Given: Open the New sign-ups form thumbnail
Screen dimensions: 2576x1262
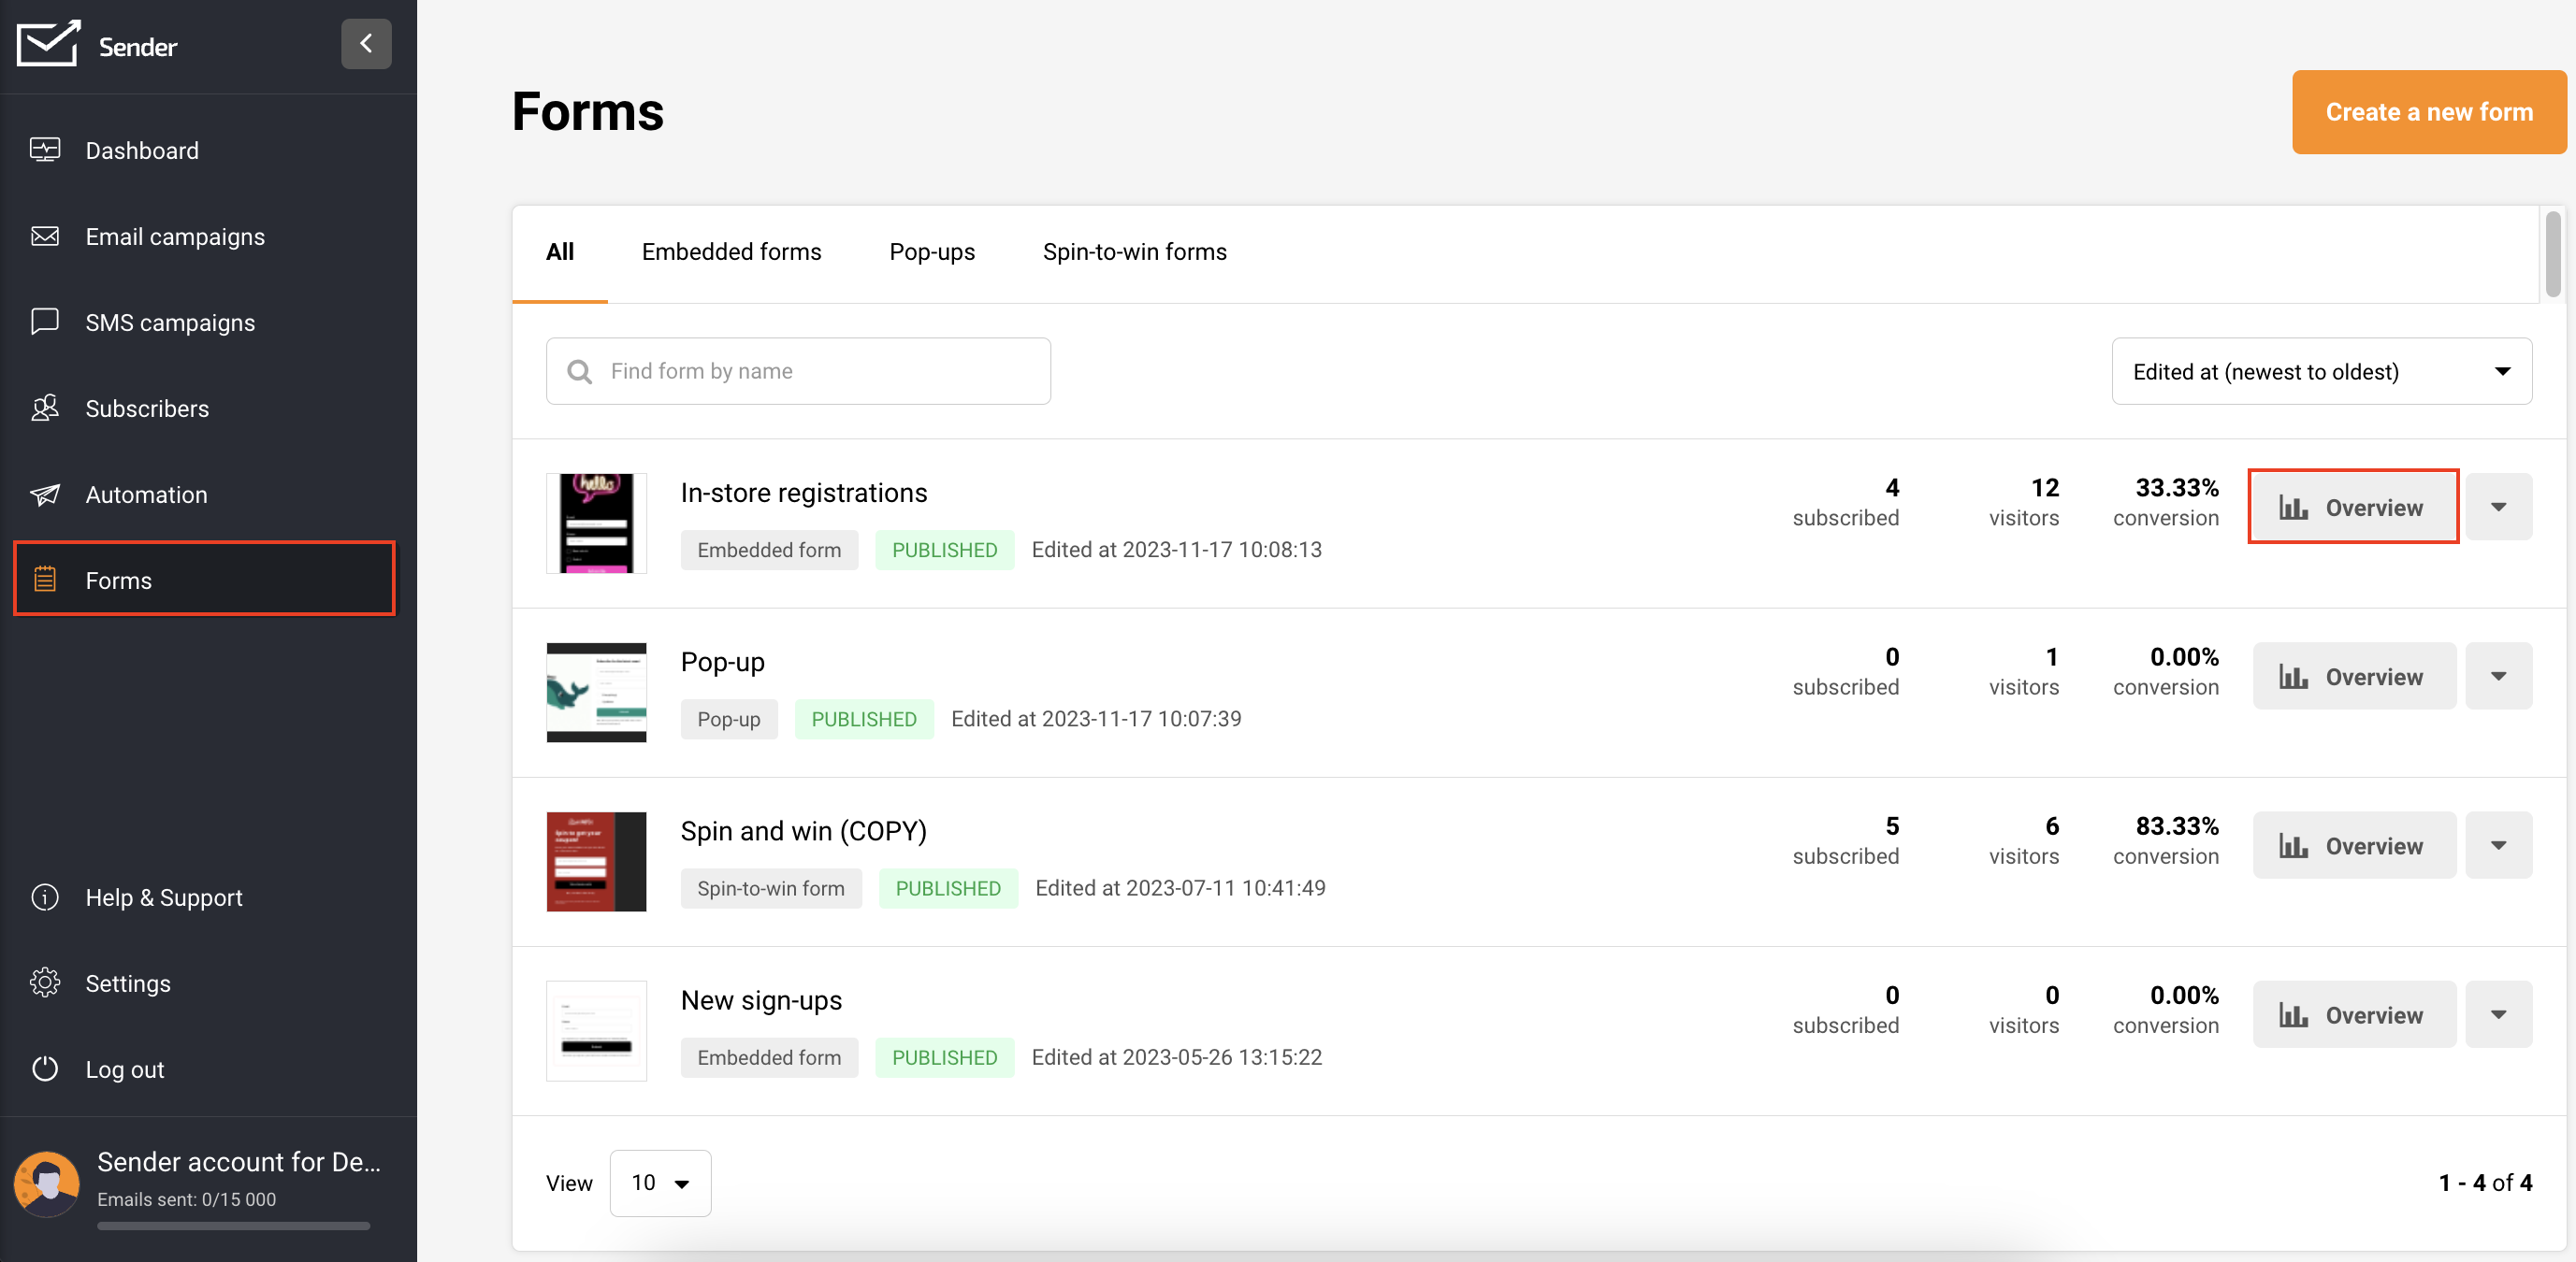Looking at the screenshot, I should pos(596,1030).
